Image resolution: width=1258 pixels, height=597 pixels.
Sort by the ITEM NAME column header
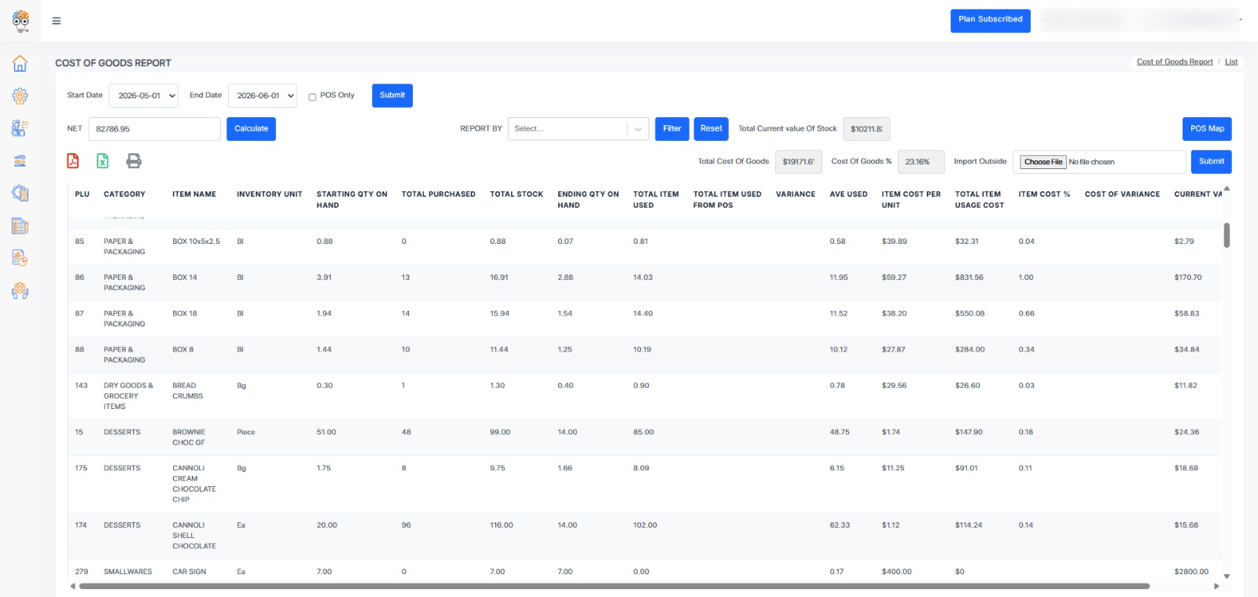(194, 194)
